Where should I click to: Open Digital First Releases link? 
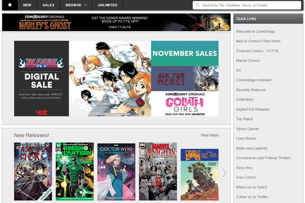[253, 109]
